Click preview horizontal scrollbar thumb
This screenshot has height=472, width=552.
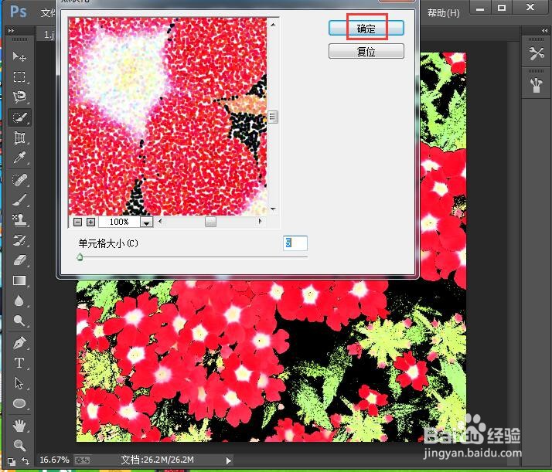[x=210, y=222]
